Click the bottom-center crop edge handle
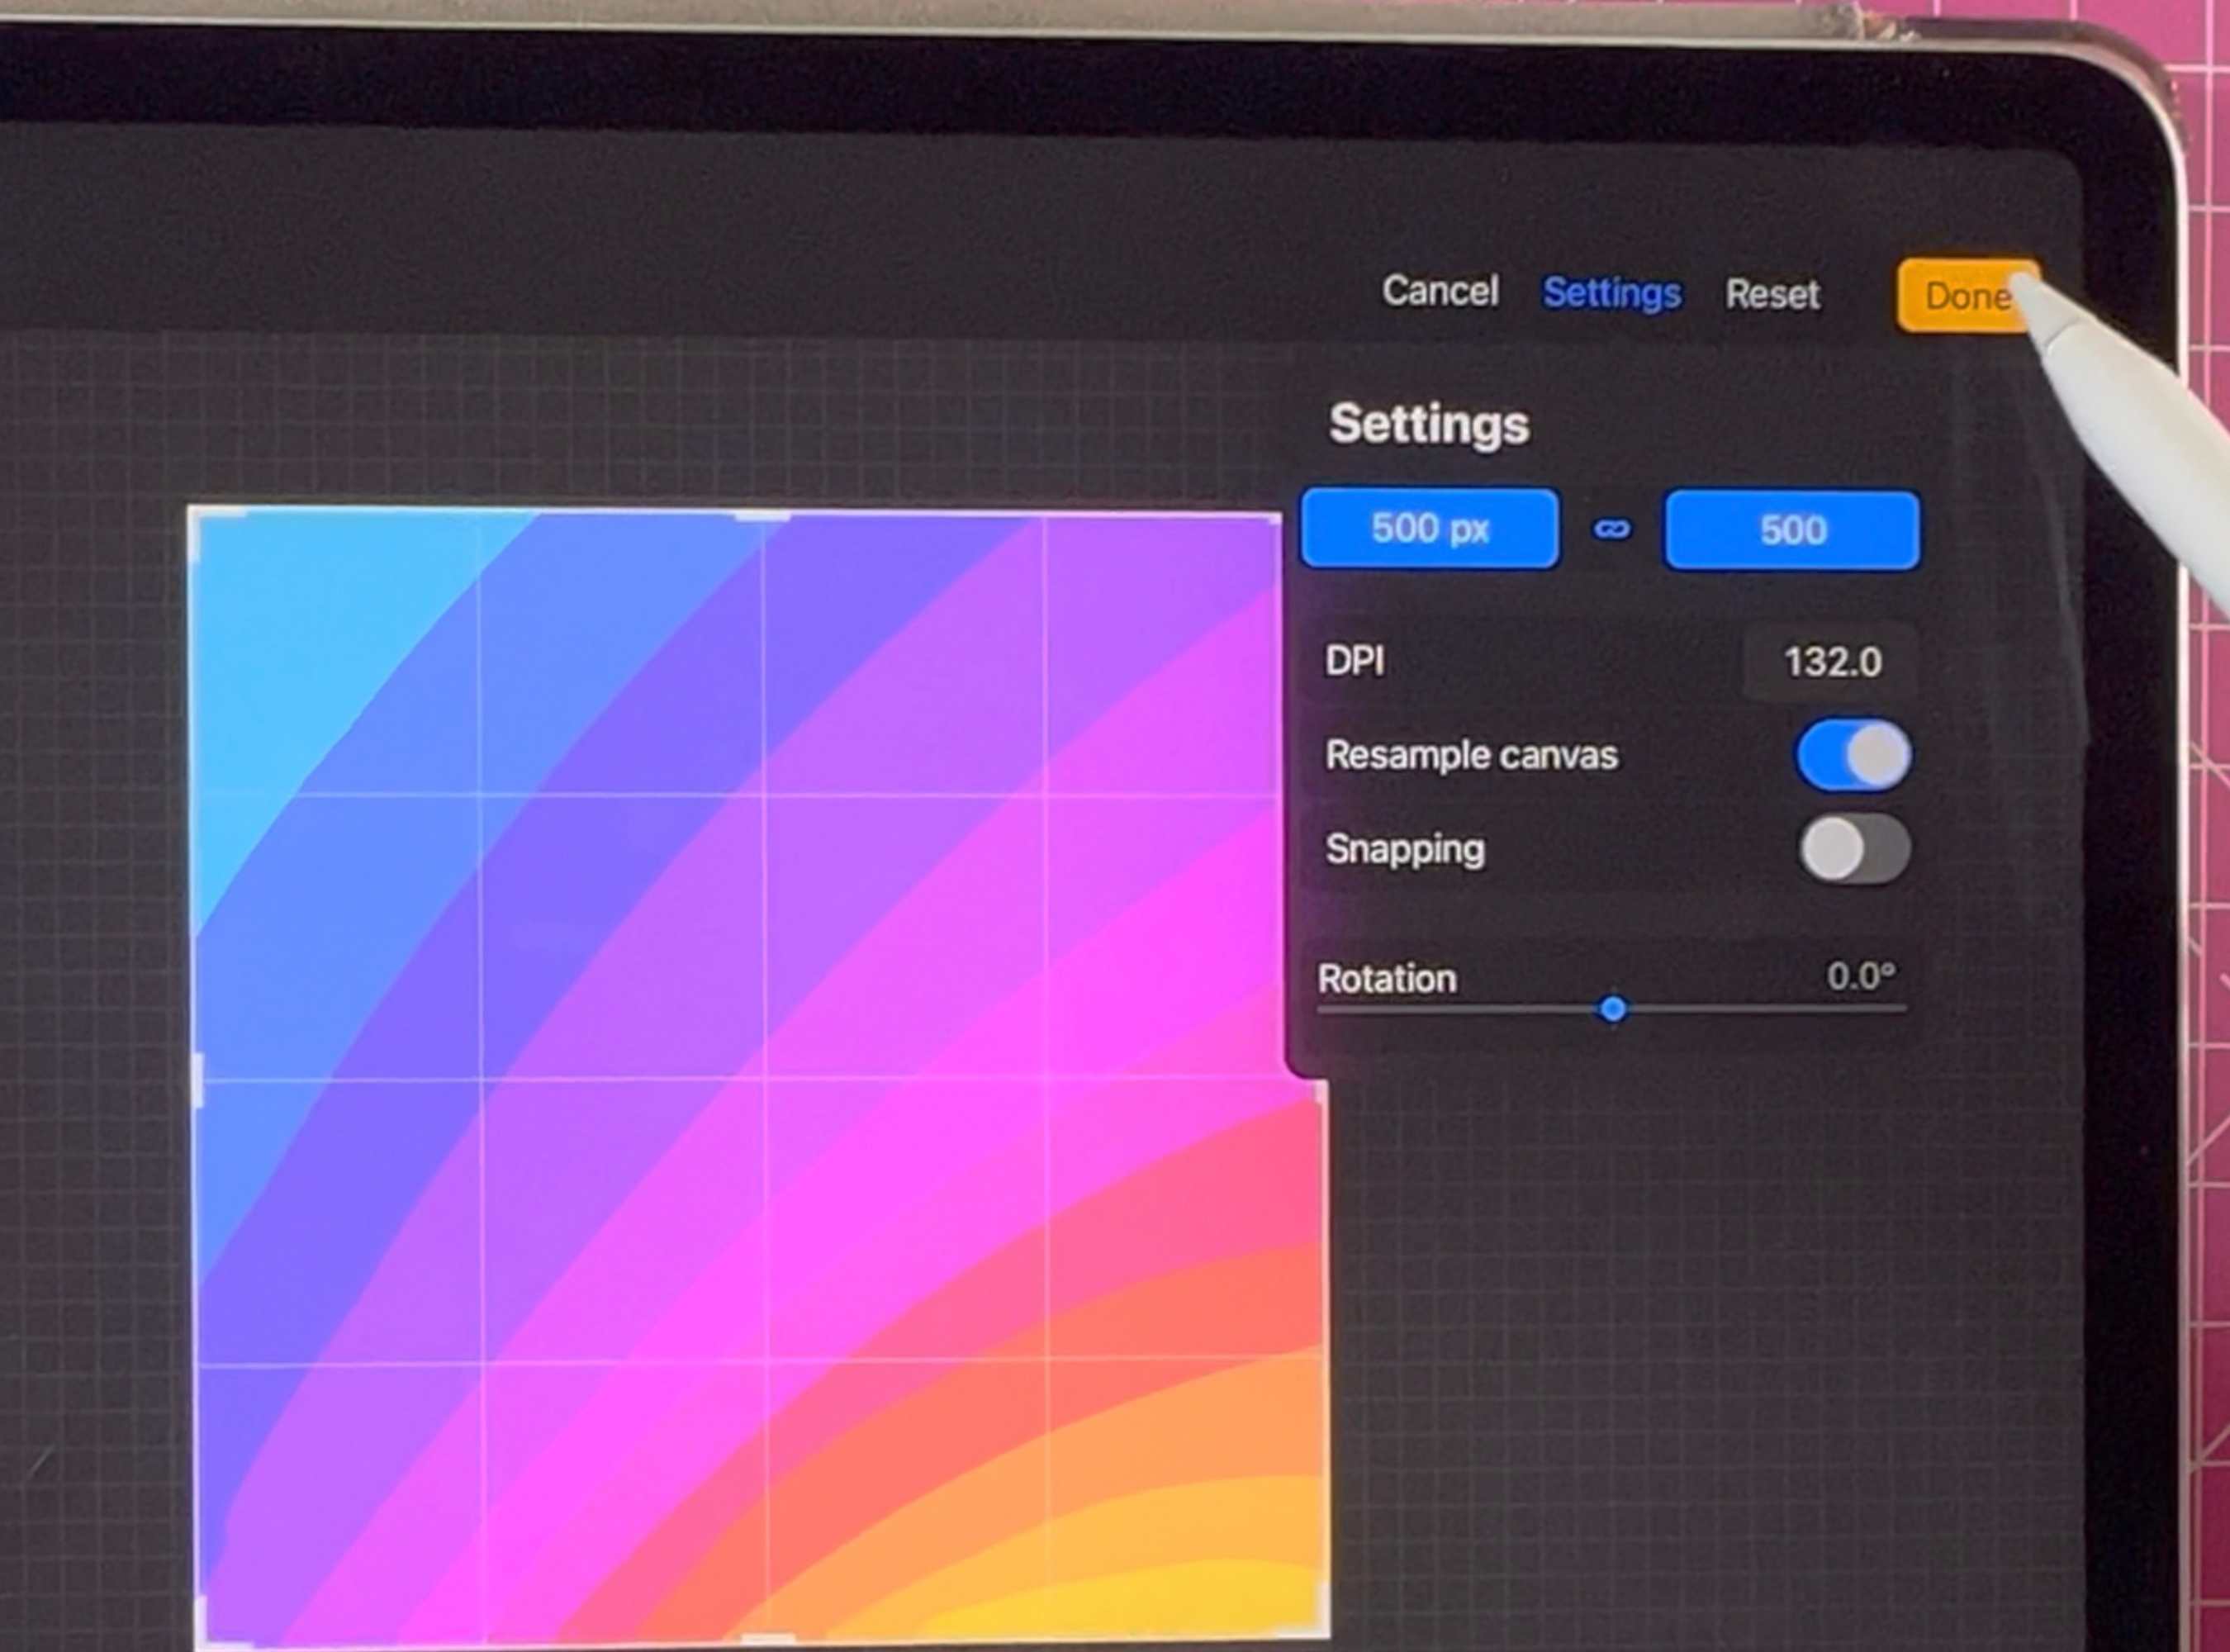This screenshot has height=1652, width=2230. (x=768, y=1638)
